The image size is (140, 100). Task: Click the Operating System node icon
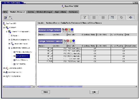click(x=7, y=68)
